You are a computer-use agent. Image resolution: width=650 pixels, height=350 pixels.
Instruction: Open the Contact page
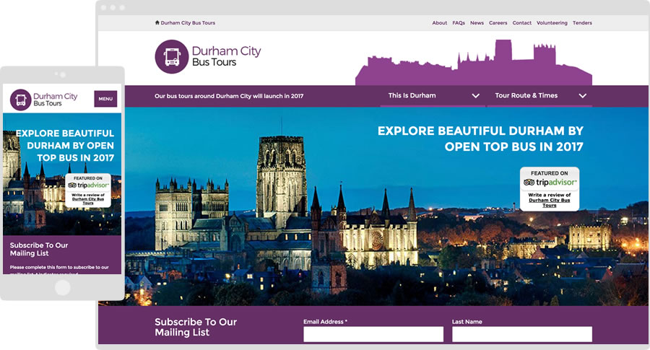[x=521, y=23]
